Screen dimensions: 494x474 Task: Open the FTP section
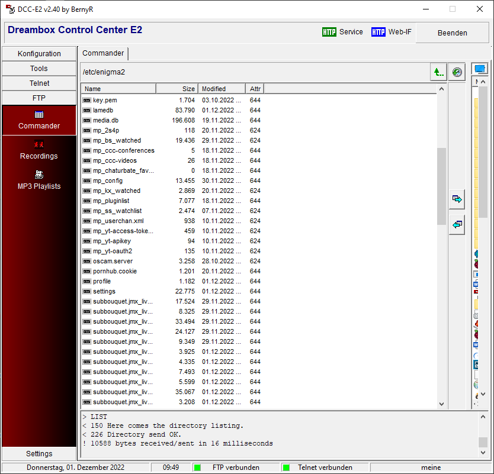coord(39,98)
